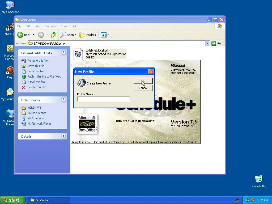
Task: Click Publish this file to the Web
Action: [44, 76]
